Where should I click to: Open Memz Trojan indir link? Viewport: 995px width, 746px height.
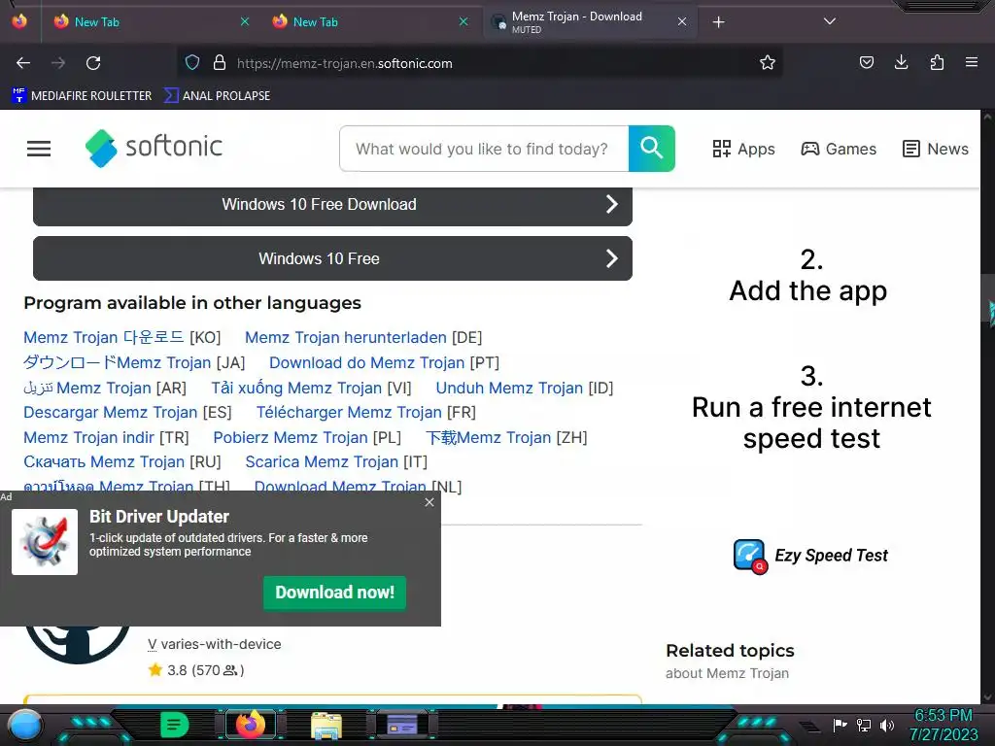point(88,438)
